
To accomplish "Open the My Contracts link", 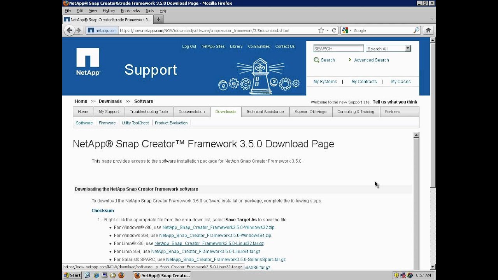I will (364, 82).
